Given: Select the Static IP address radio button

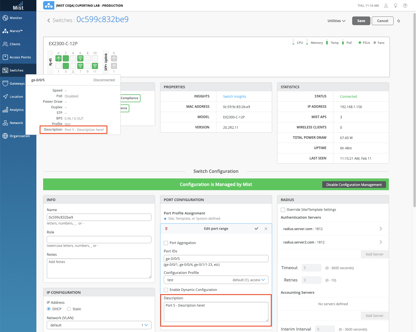Looking at the screenshot, I should point(69,309).
